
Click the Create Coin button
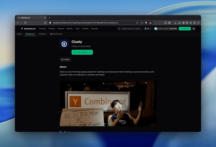pyautogui.click(x=185, y=29)
